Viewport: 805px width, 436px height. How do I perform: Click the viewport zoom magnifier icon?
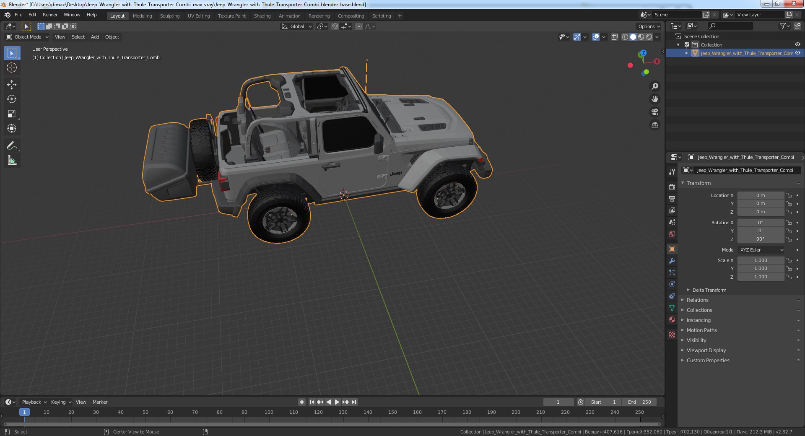point(654,86)
